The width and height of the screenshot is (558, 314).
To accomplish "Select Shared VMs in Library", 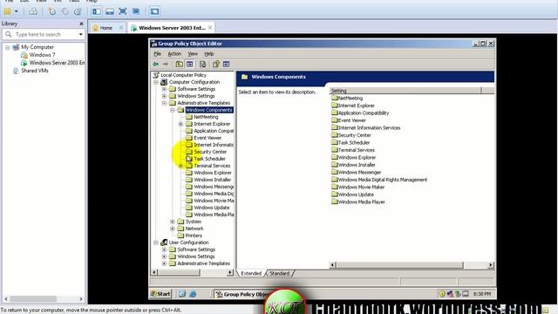I will [x=35, y=71].
